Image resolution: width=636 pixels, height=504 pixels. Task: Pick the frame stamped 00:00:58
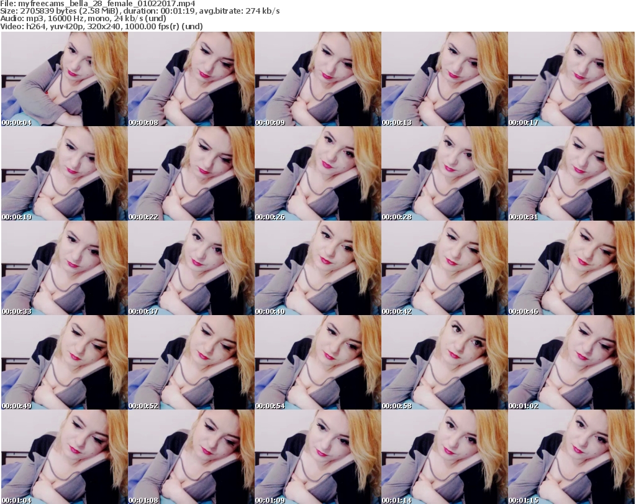point(445,362)
